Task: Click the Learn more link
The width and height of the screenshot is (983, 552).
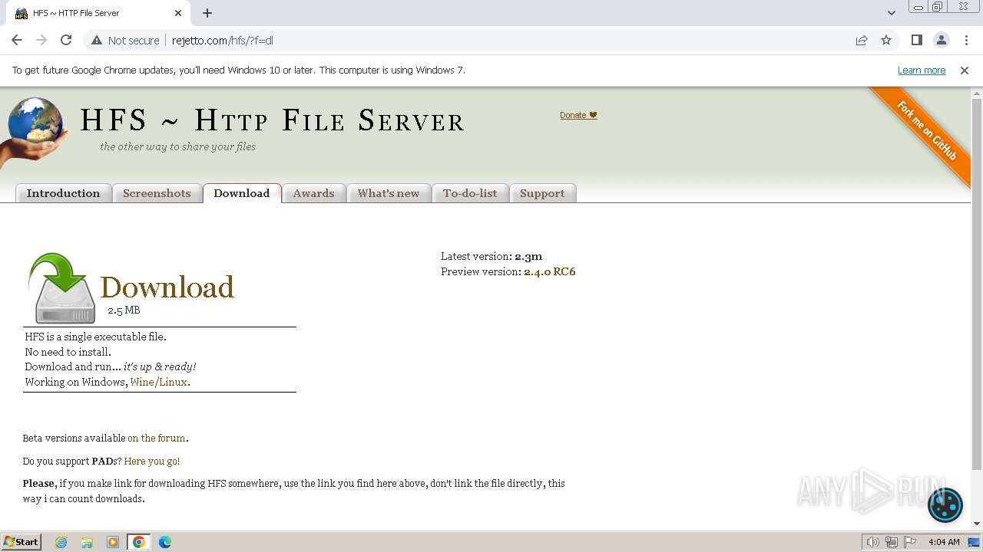Action: click(922, 70)
